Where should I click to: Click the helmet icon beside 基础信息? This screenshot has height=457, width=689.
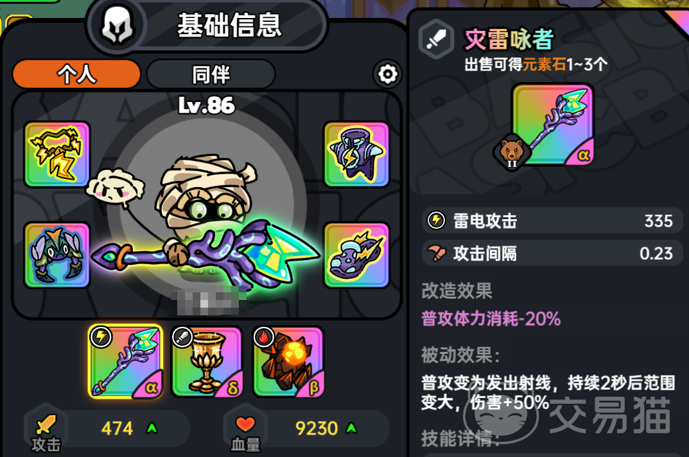pyautogui.click(x=117, y=26)
